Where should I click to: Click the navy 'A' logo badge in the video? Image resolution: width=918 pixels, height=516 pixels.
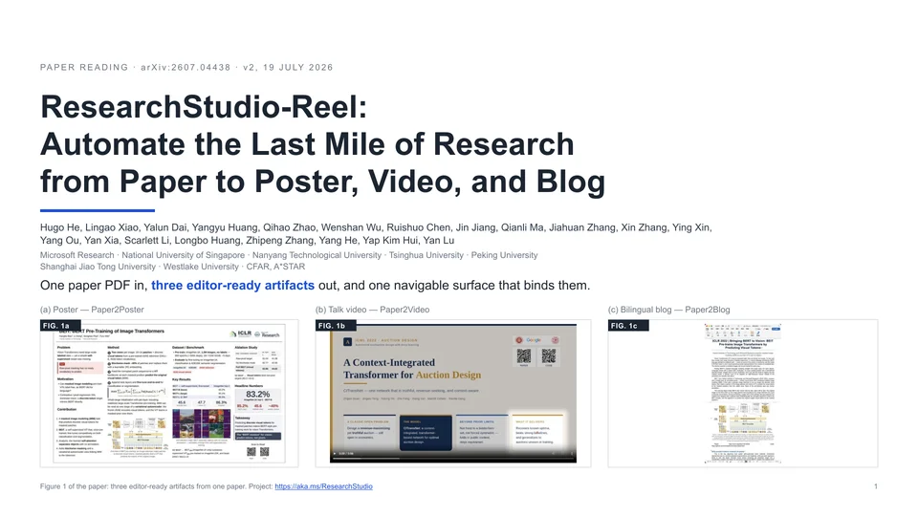[x=348, y=342]
